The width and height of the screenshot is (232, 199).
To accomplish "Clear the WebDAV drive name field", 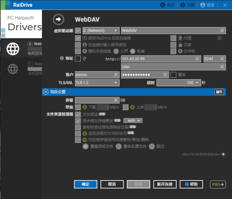I will pos(222,31).
